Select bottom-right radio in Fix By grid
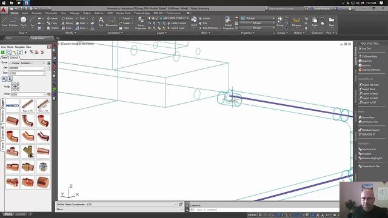The height and width of the screenshot is (218, 388). [18, 89]
